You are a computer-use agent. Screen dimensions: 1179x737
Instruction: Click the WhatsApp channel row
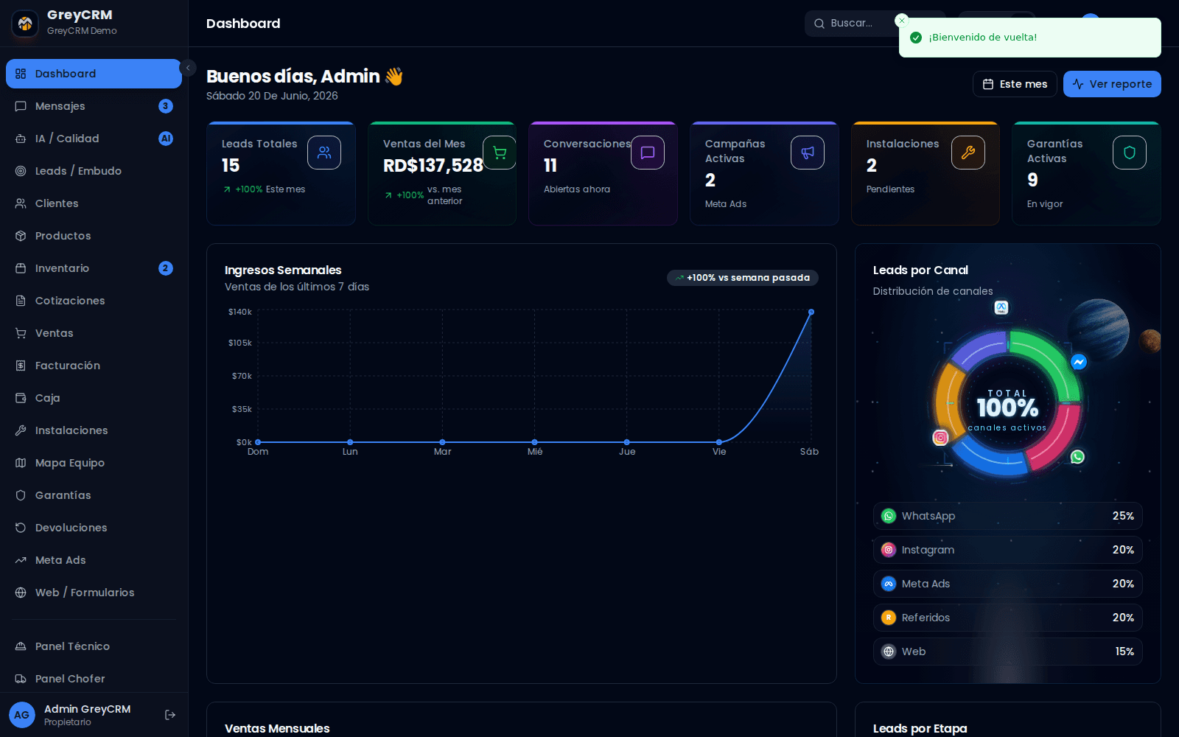tap(1008, 516)
